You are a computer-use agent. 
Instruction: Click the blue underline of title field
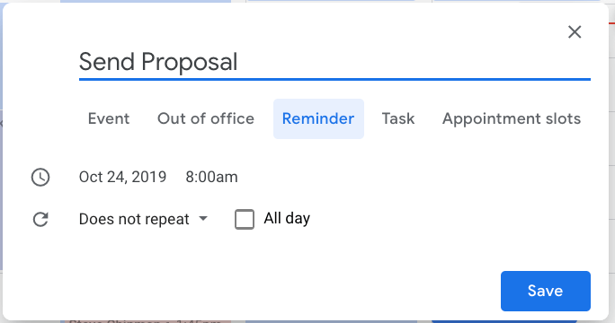(x=334, y=80)
